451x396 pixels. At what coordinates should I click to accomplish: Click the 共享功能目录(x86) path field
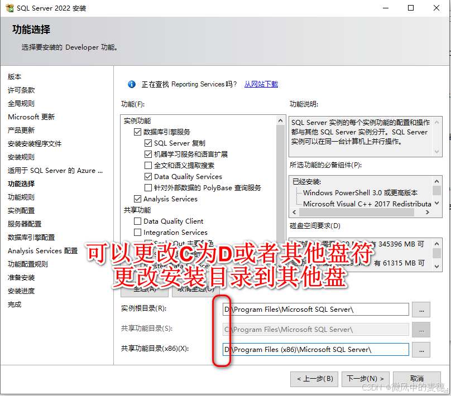pyautogui.click(x=315, y=350)
